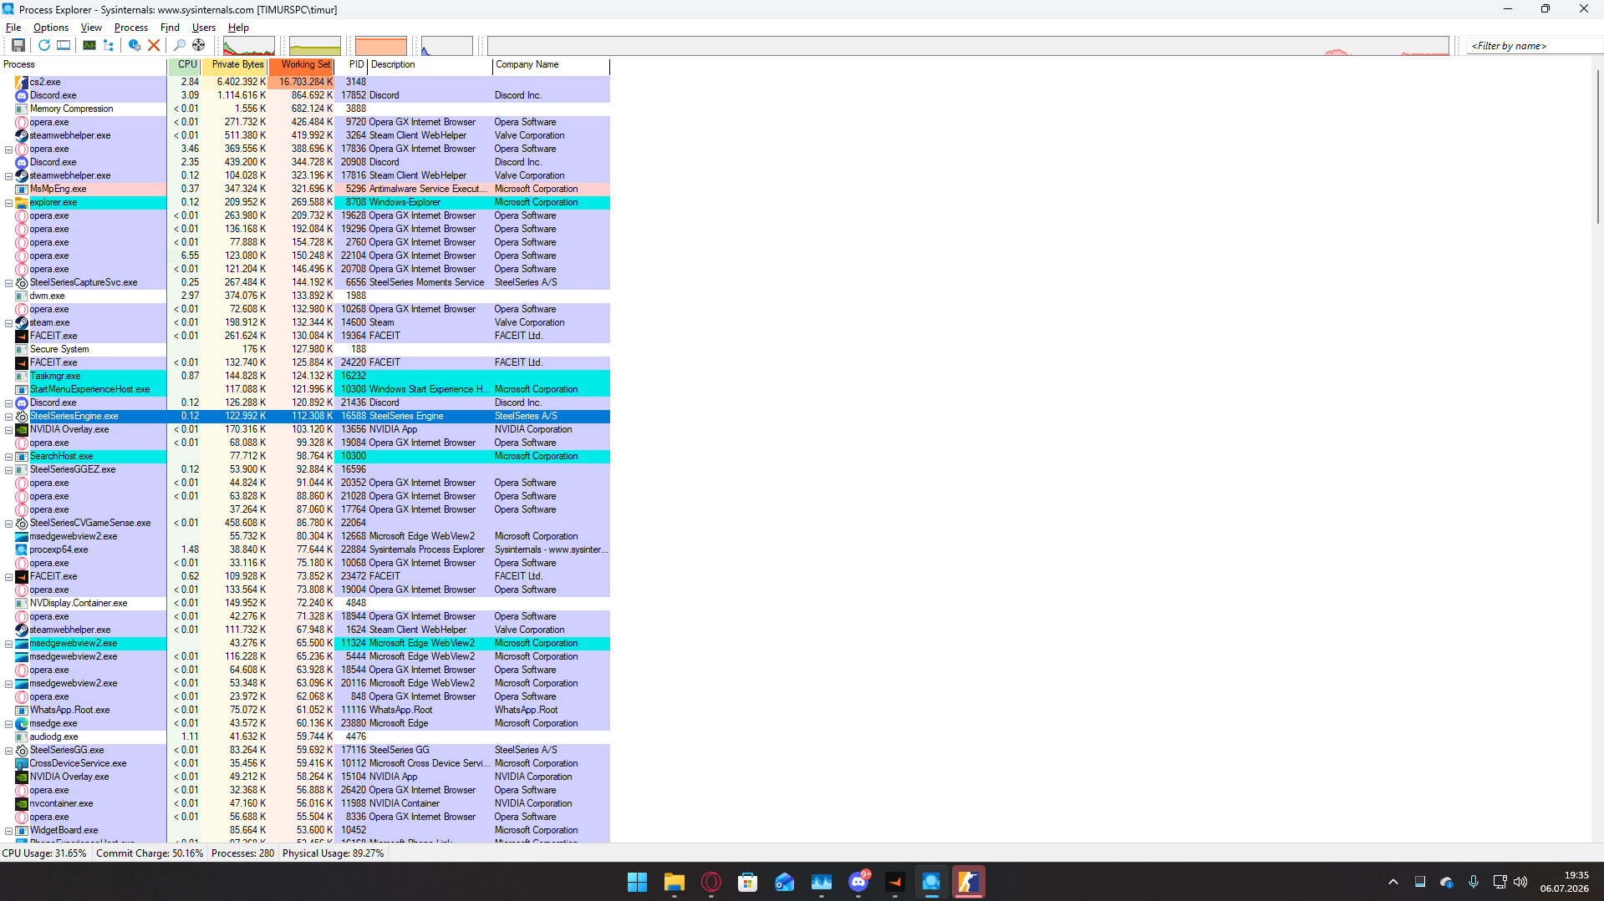Open Microsoft Store from the taskbar
Screen dimensions: 1604x901
click(748, 882)
